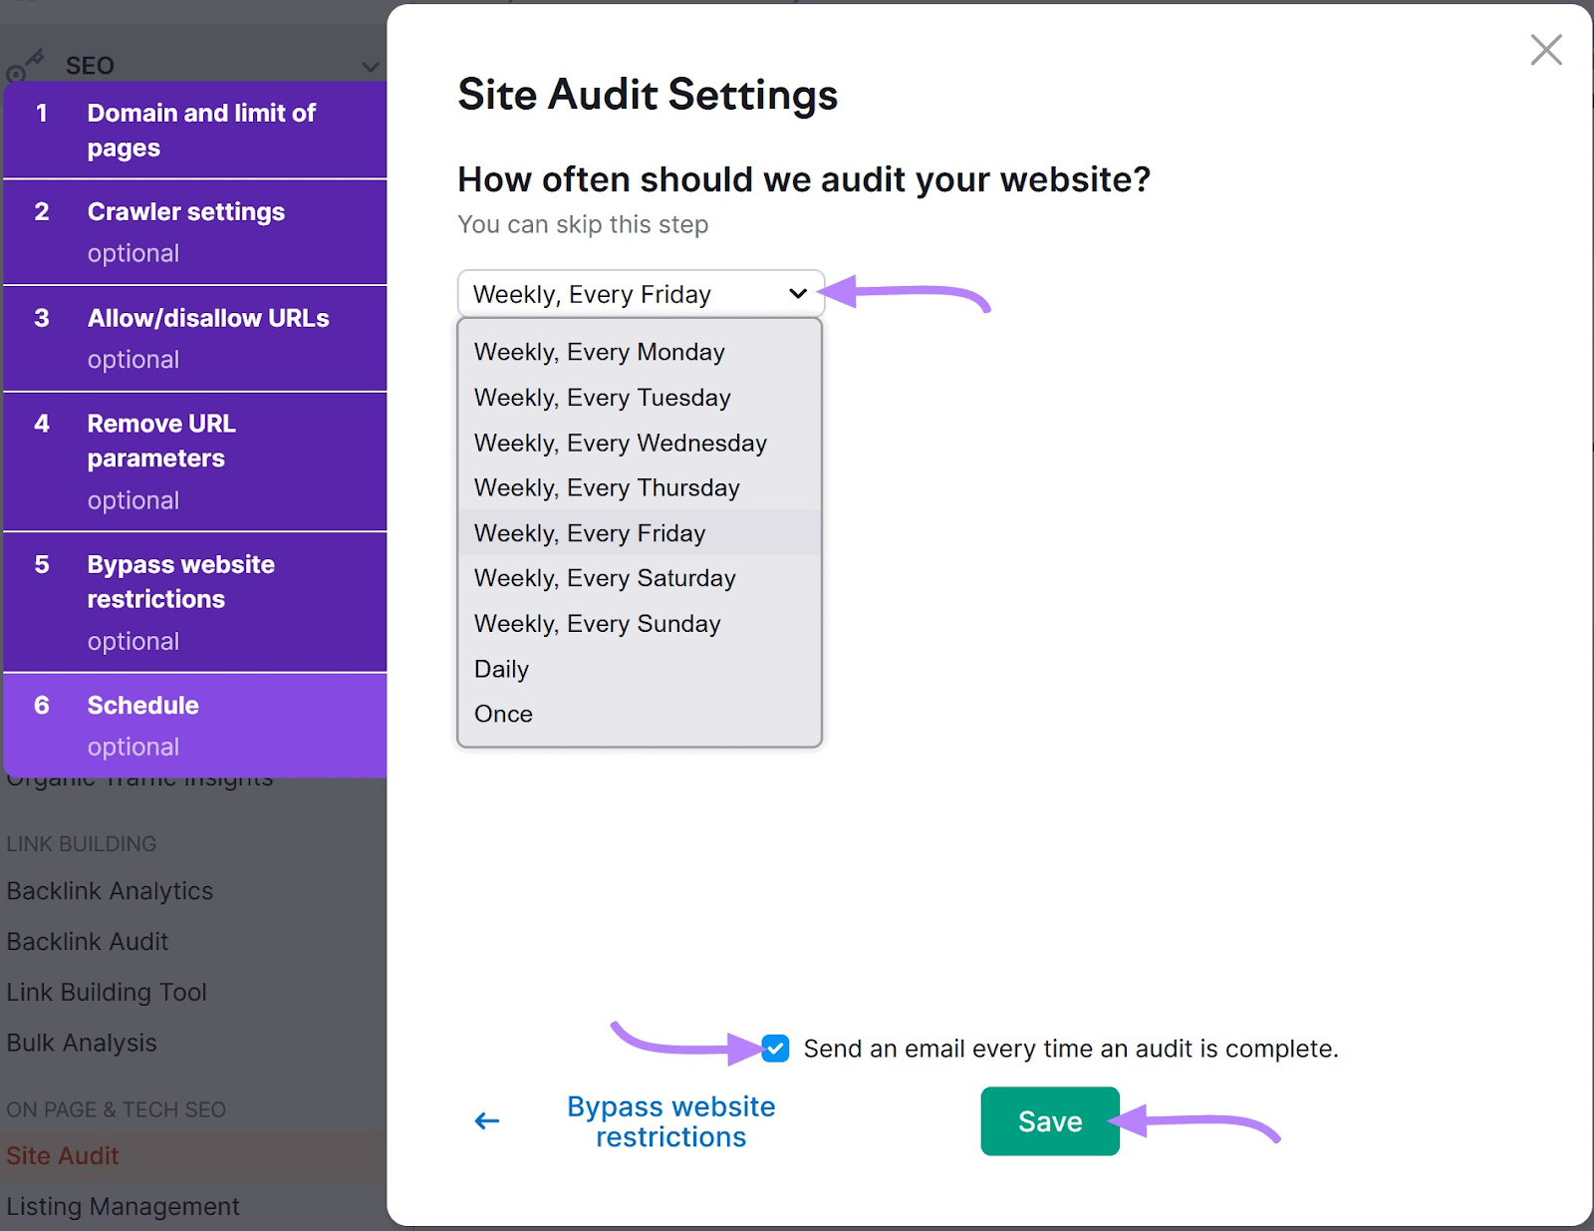The image size is (1594, 1231).
Task: Select "Weekly, Every Monday" option
Action: pos(599,351)
